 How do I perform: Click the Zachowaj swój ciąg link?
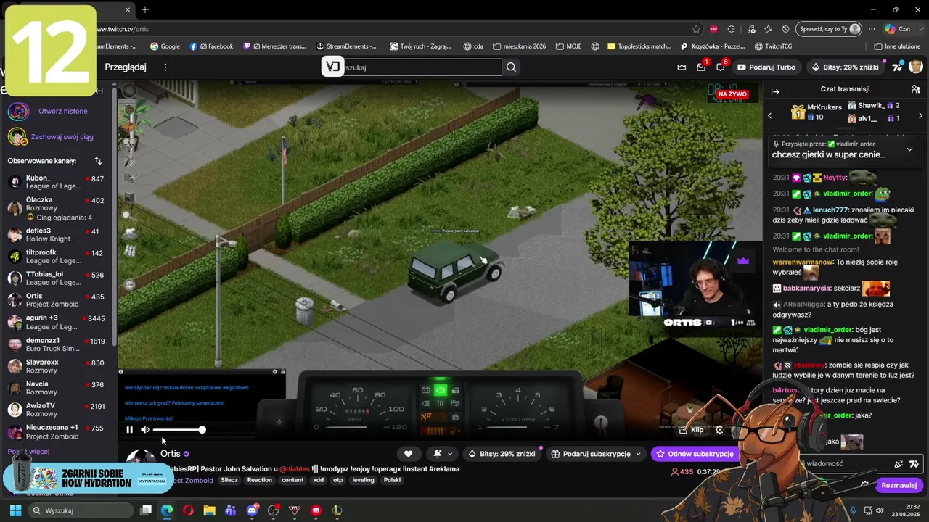pyautogui.click(x=62, y=137)
